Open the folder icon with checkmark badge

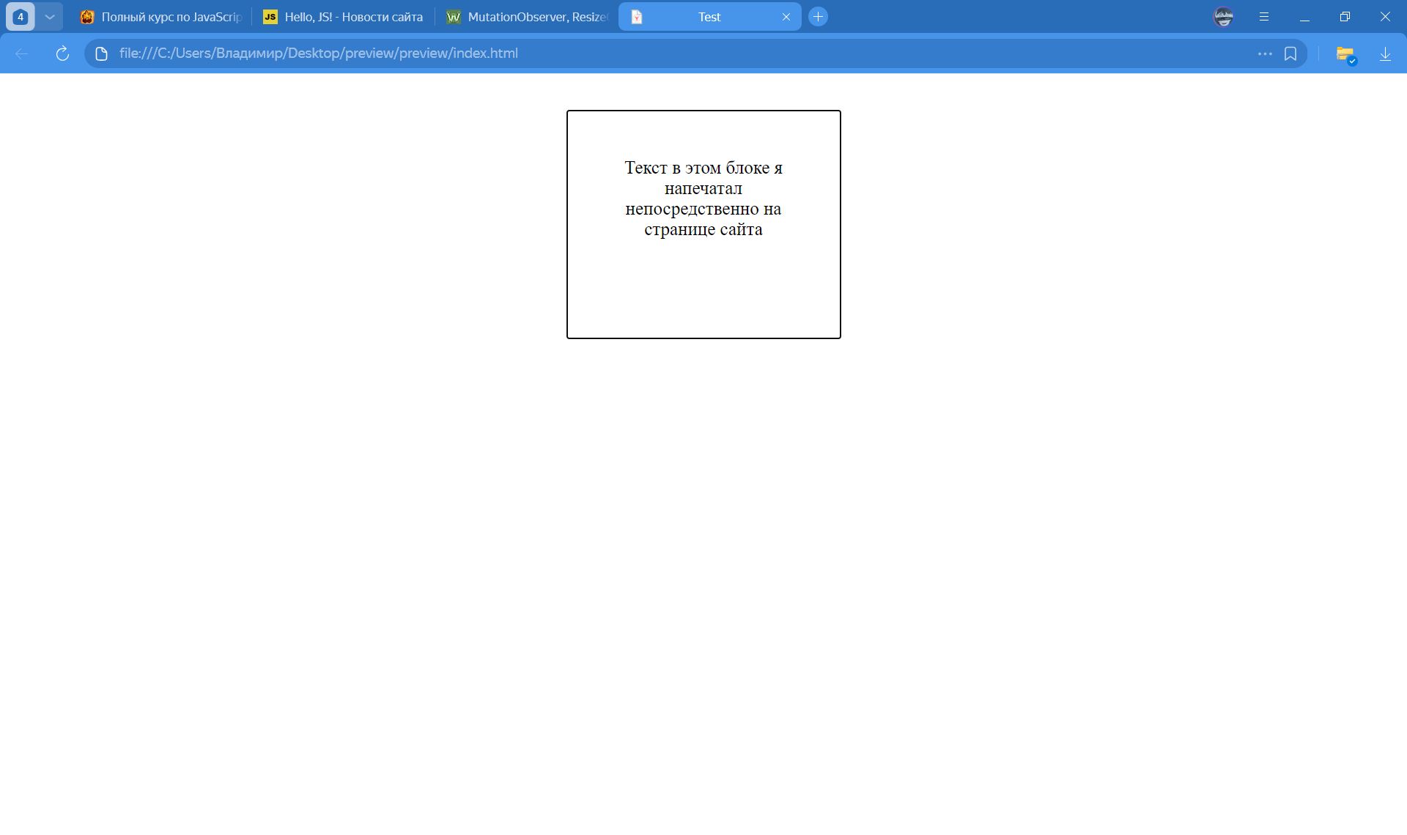pyautogui.click(x=1345, y=54)
